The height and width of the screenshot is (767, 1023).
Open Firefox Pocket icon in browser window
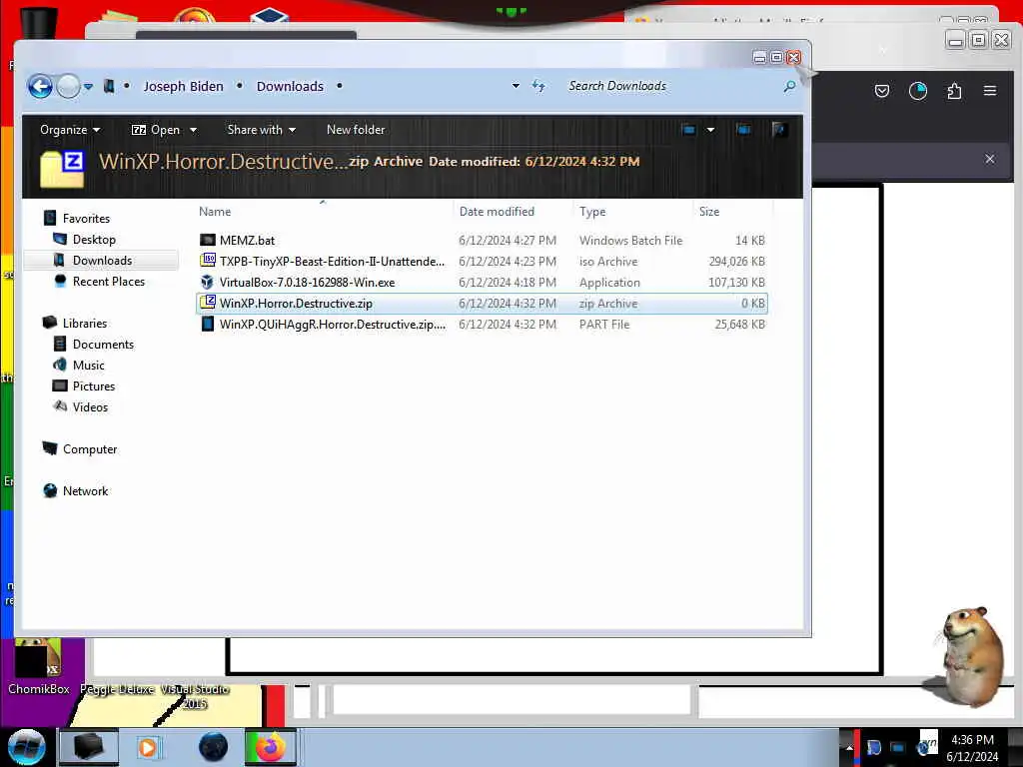tap(881, 91)
